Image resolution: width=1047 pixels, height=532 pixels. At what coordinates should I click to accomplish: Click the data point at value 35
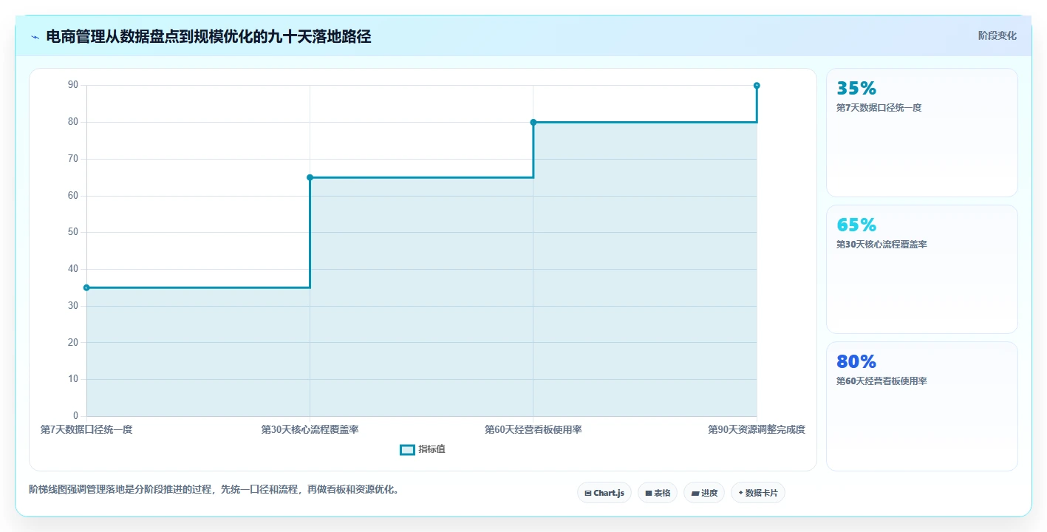tap(86, 287)
